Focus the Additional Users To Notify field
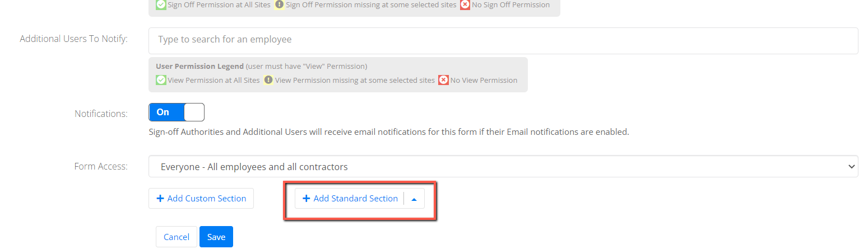The width and height of the screenshot is (868, 249). 503,41
